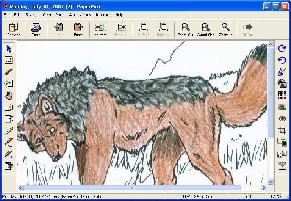Click the horizontal lines straighten icon
The height and width of the screenshot is (201, 291).
(282, 166)
